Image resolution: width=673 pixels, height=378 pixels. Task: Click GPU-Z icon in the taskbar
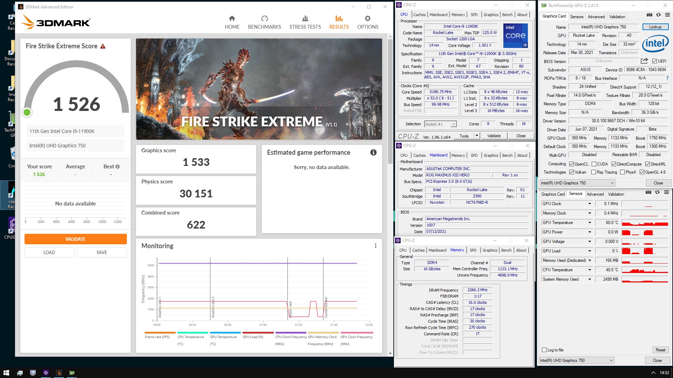[x=72, y=373]
